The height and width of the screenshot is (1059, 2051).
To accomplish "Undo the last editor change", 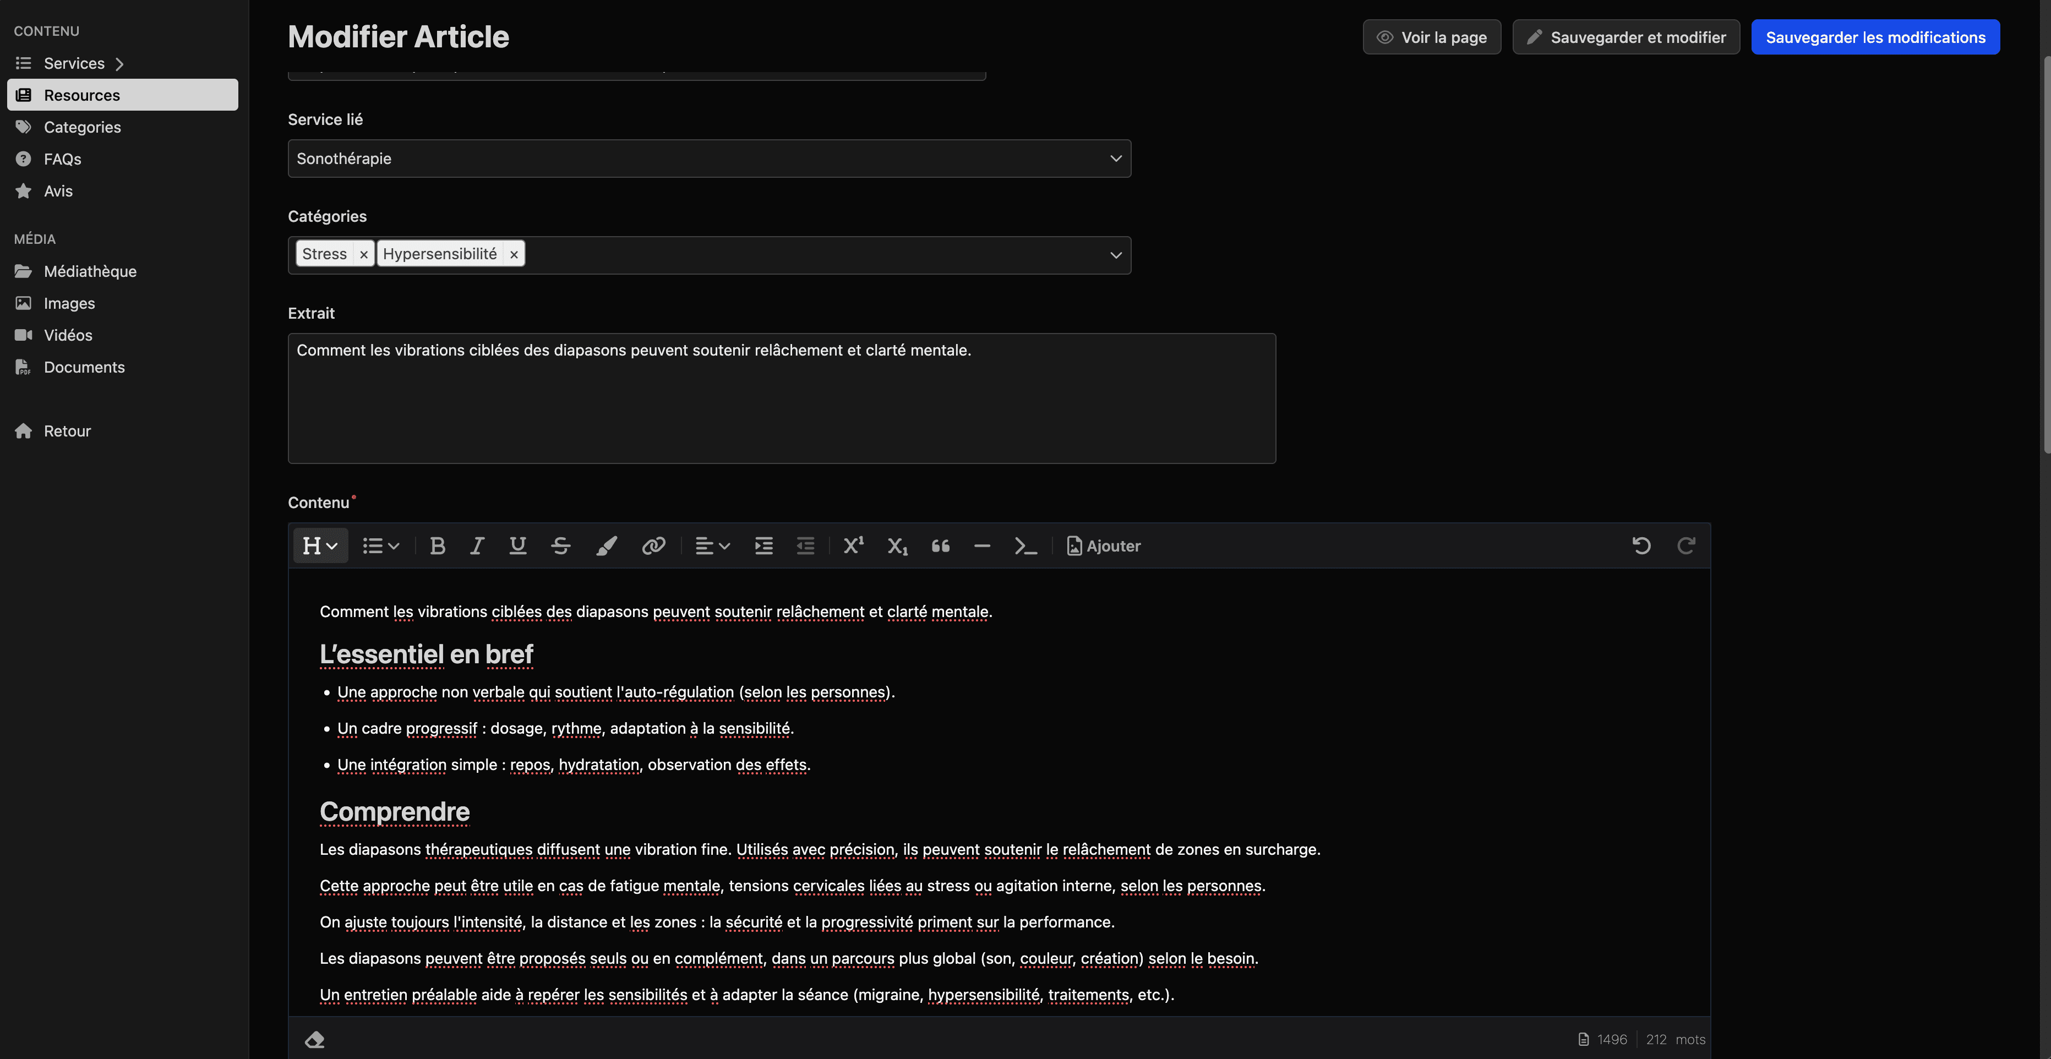I will (1642, 545).
